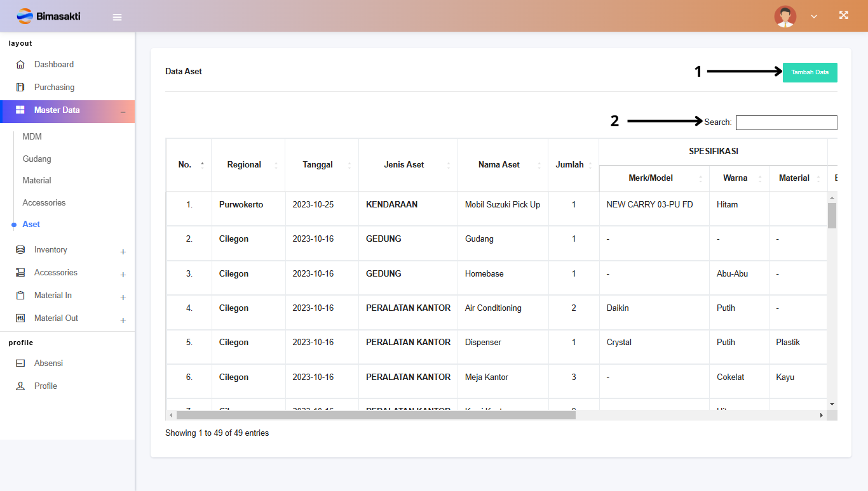The width and height of the screenshot is (868, 491).
Task: Expand the Material In submenu
Action: [123, 298]
